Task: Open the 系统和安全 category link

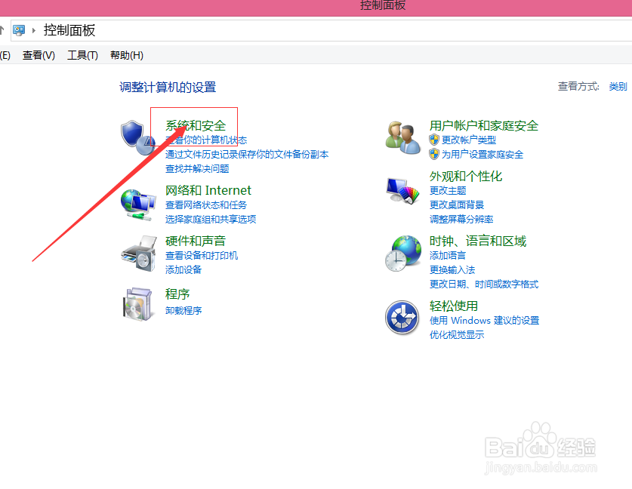Action: pos(196,126)
